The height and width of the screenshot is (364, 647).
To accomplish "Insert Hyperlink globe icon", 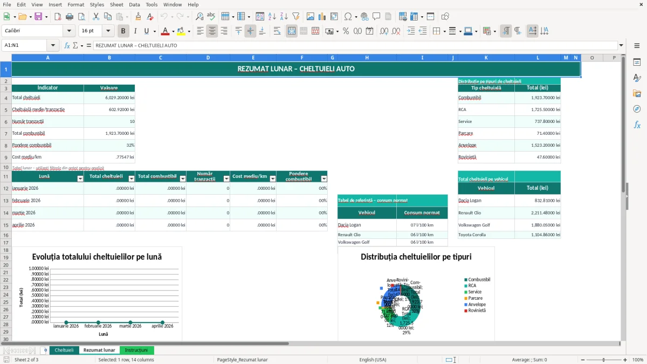I will coord(364,17).
